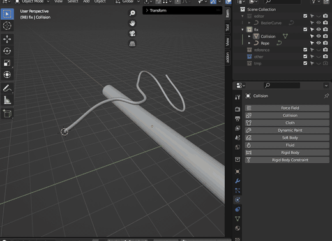Screen dimensions: 332x241
Task: Select the Scale tool in left toolbar
Action: (x=7, y=63)
